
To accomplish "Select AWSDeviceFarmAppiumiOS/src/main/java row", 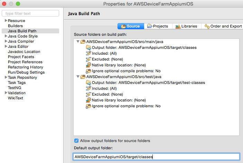I will tap(124, 42).
